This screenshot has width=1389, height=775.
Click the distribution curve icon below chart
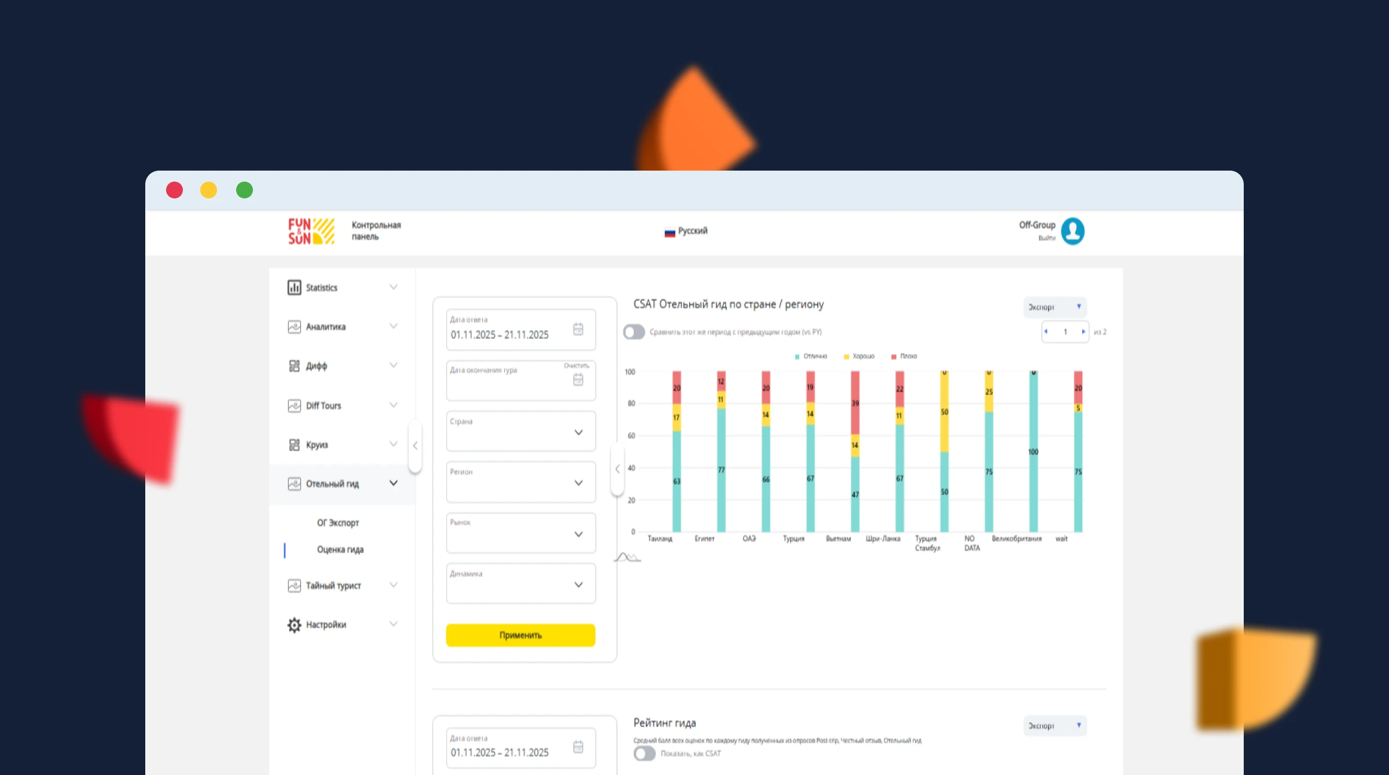click(627, 557)
